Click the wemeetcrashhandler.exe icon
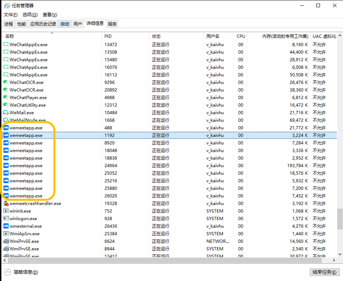The image size is (343, 281). [x=6, y=204]
